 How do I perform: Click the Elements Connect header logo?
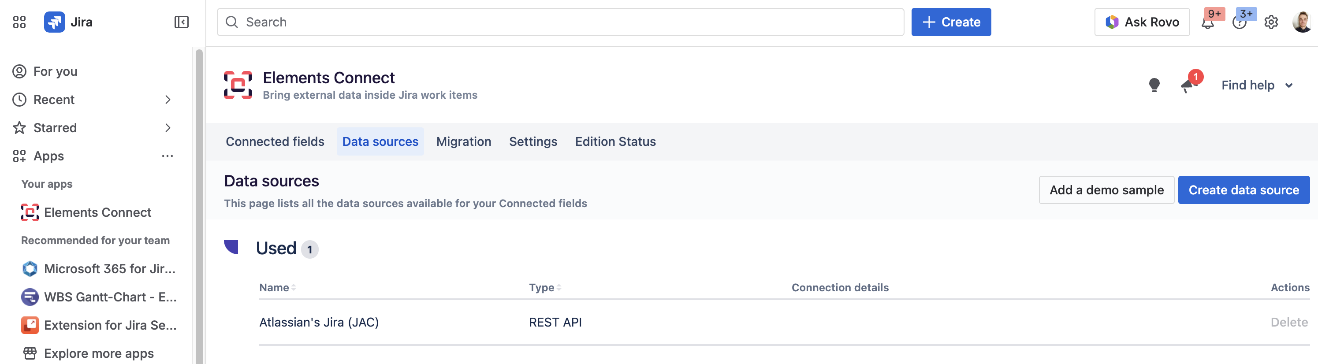point(238,85)
